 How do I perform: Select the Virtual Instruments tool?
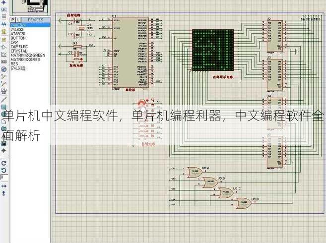3,91
